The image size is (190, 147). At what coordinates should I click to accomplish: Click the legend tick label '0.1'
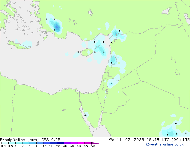[3, 146]
